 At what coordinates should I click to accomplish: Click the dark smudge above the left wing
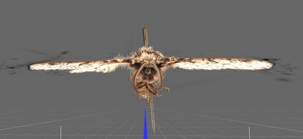64,53
